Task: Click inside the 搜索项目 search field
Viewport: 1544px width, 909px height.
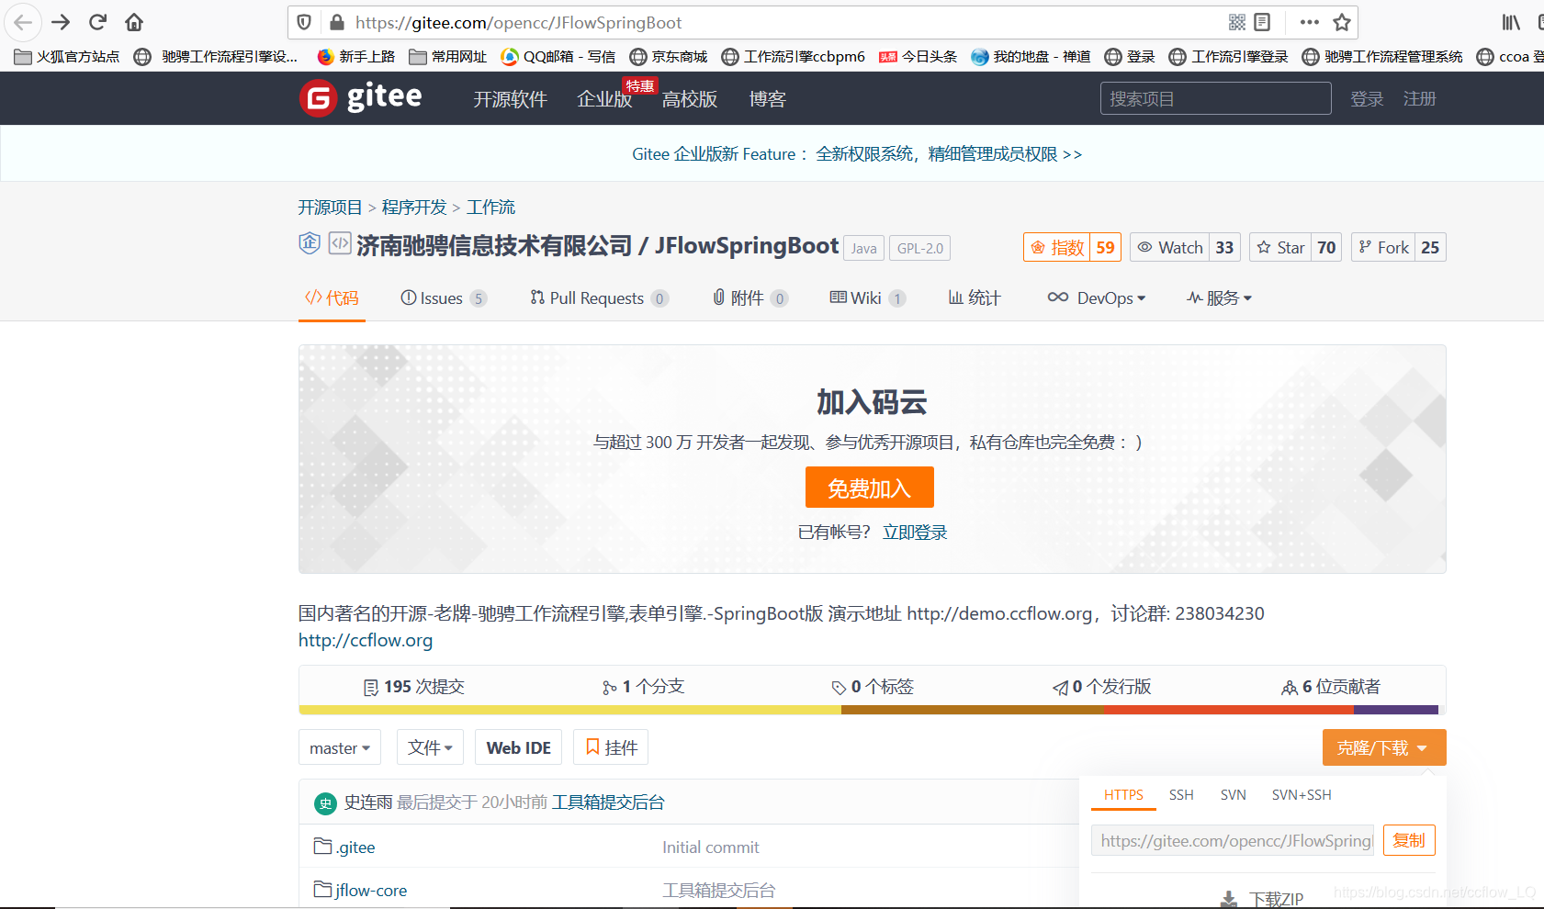Action: pyautogui.click(x=1215, y=98)
